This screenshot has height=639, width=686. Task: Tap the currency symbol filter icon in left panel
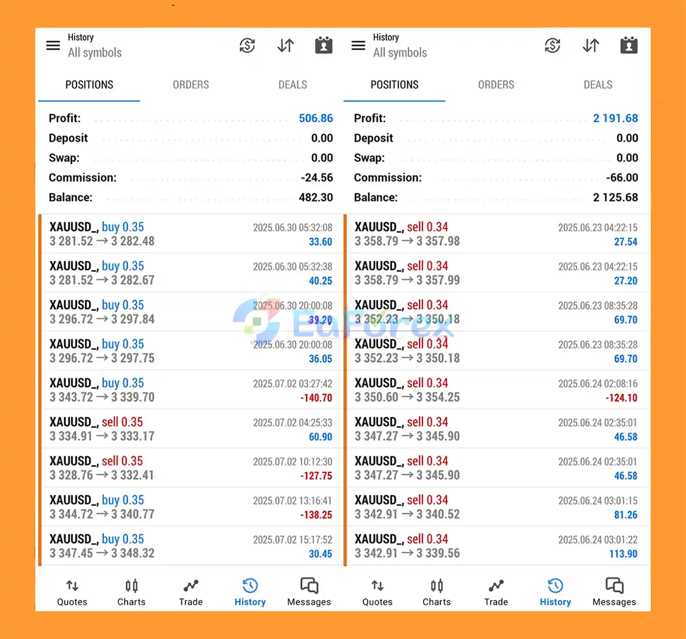pos(247,46)
